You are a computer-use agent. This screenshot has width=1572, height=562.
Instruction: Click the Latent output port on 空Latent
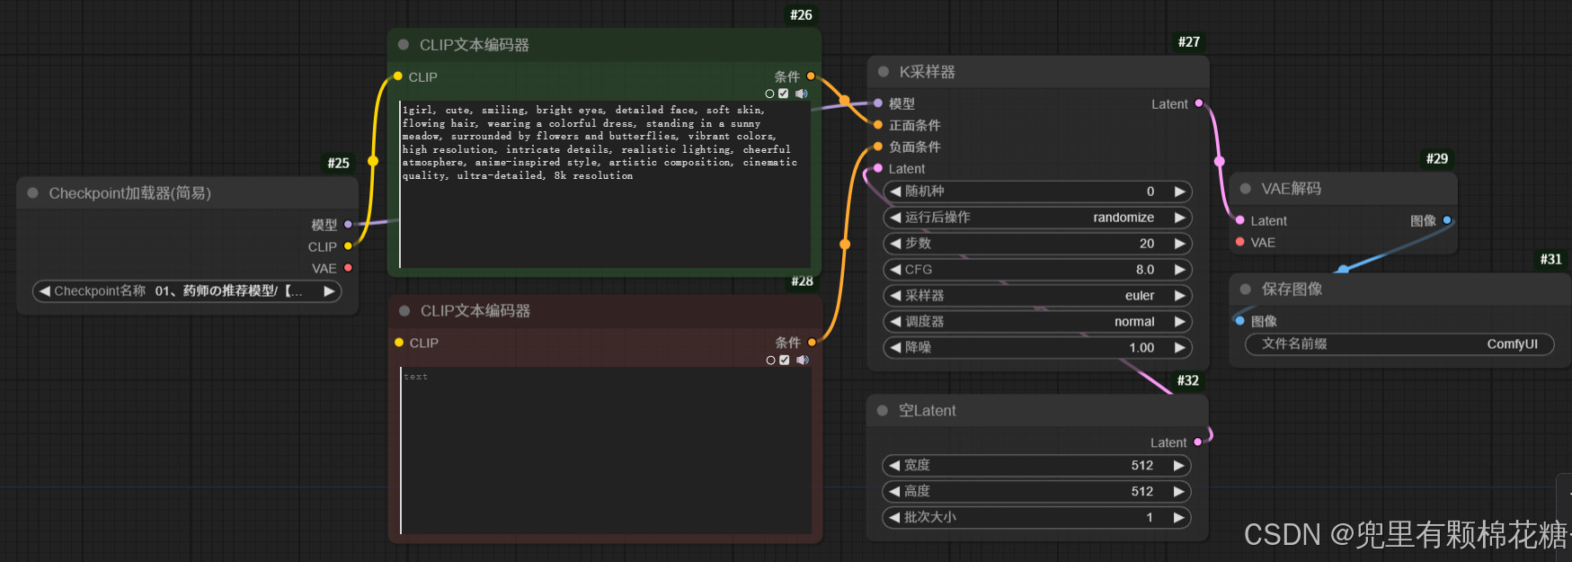pyautogui.click(x=1198, y=442)
